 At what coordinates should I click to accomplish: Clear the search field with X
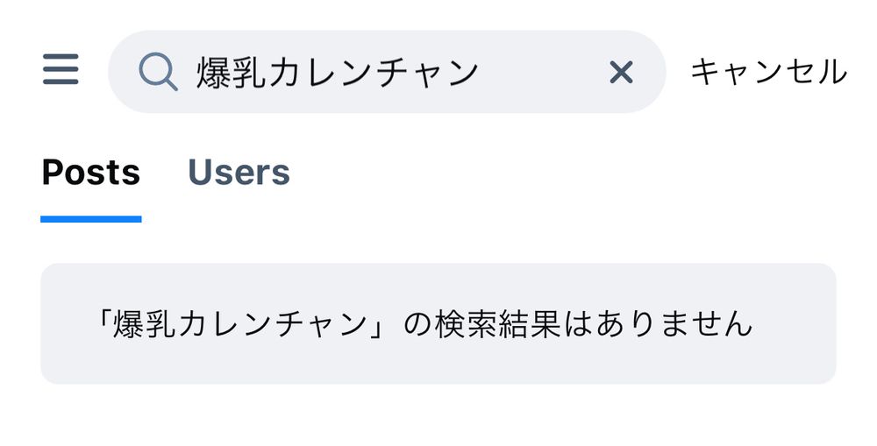pos(621,72)
